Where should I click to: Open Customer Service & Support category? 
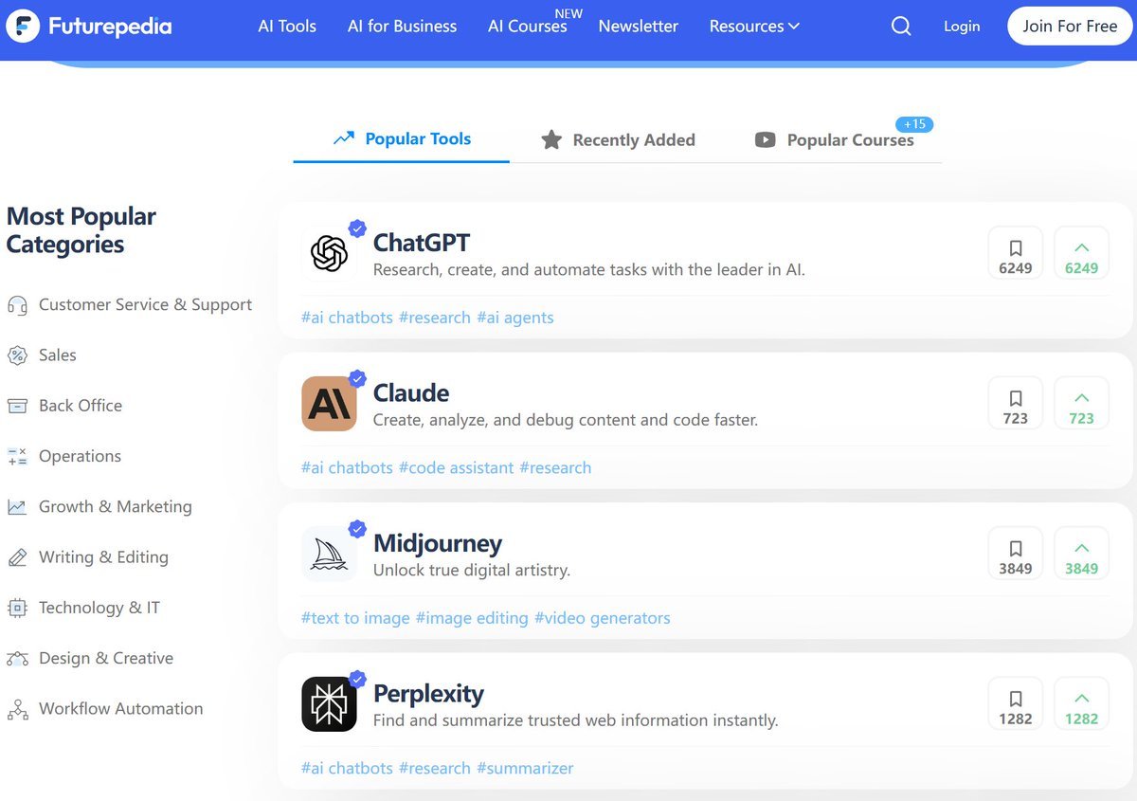[x=145, y=305]
